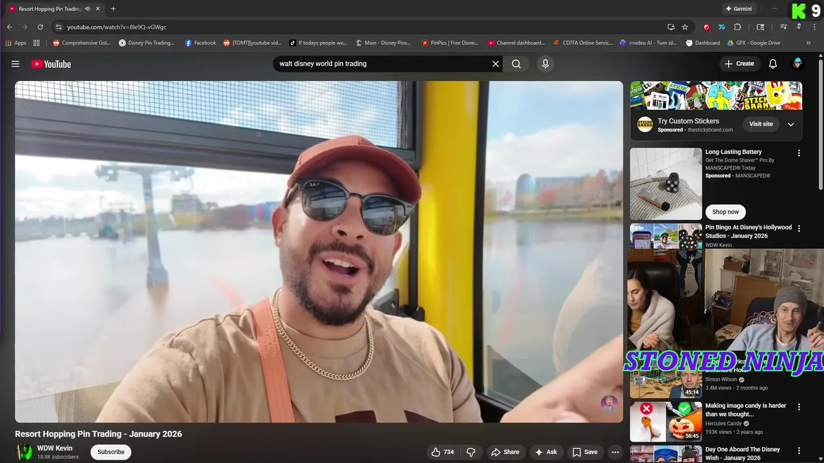Open the GFX - Google Drive bookmark
The image size is (824, 463).
point(753,43)
